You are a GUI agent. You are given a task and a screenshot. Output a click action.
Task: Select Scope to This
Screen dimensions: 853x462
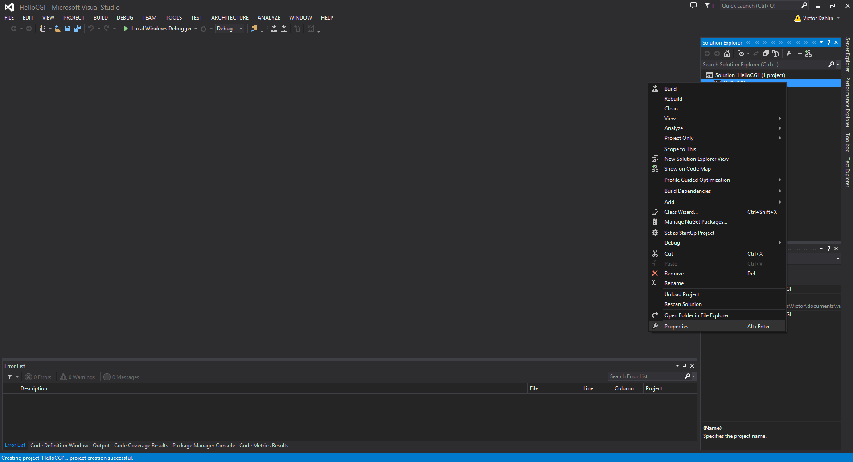pos(717,149)
